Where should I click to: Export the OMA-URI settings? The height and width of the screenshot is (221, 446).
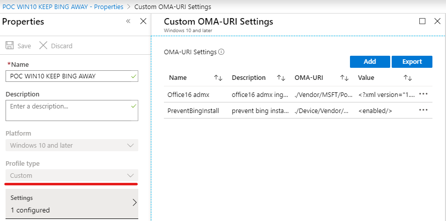click(x=412, y=62)
